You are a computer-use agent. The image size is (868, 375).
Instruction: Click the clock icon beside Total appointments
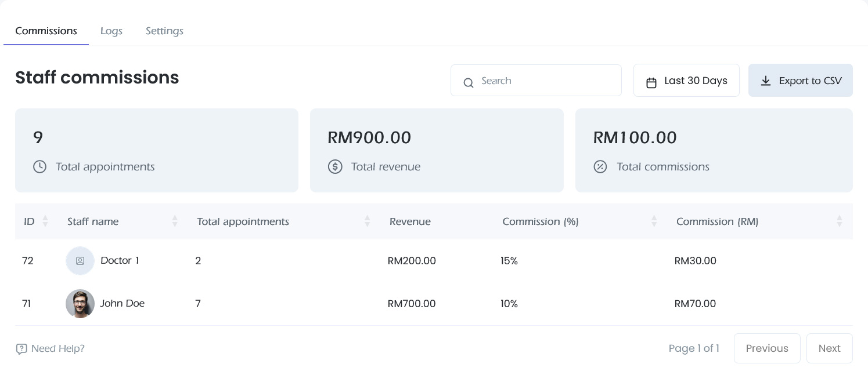tap(39, 167)
